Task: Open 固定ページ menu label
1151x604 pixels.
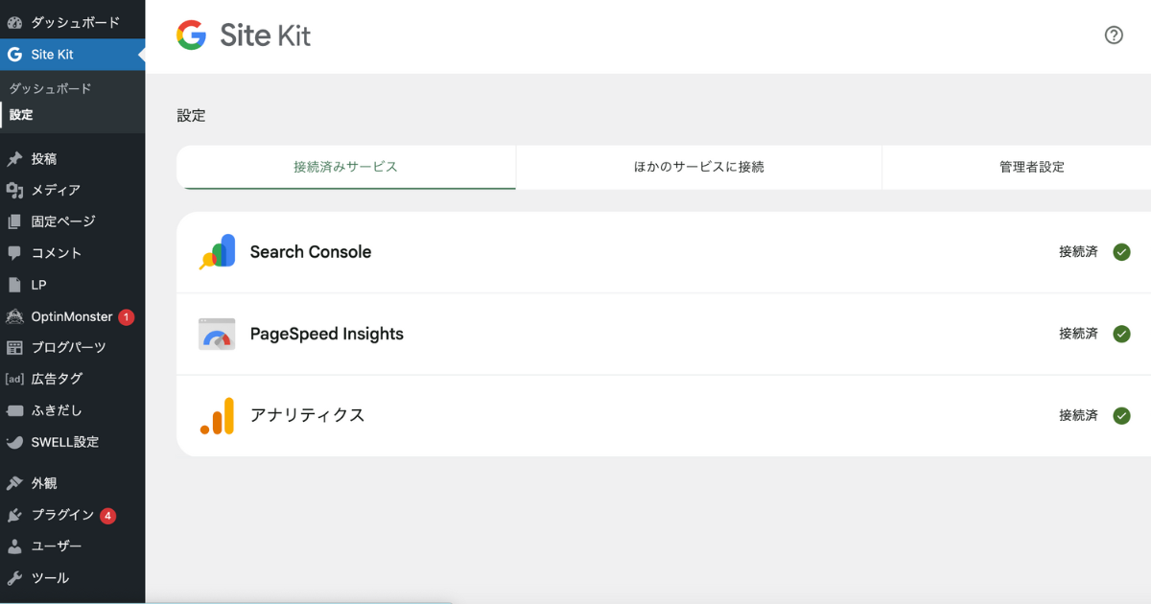Action: [63, 221]
